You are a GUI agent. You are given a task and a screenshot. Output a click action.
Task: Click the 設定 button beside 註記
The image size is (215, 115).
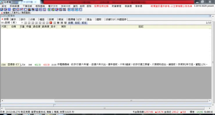click(x=84, y=23)
